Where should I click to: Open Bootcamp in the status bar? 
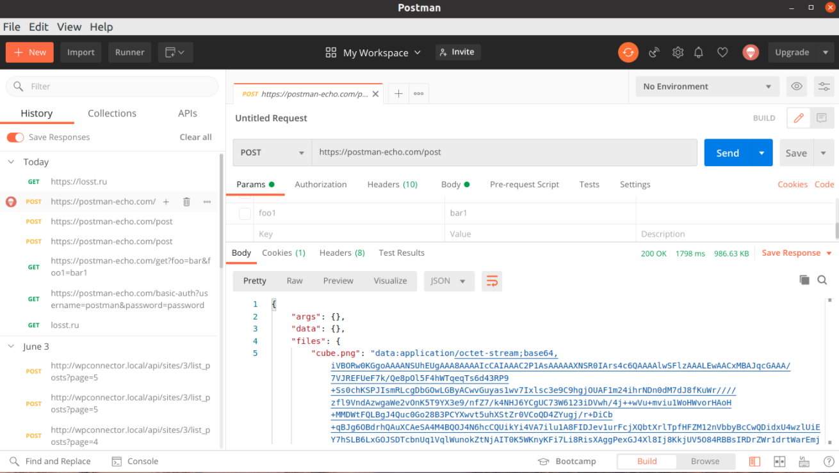(567, 461)
